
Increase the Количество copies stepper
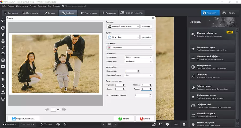coord(138,70)
